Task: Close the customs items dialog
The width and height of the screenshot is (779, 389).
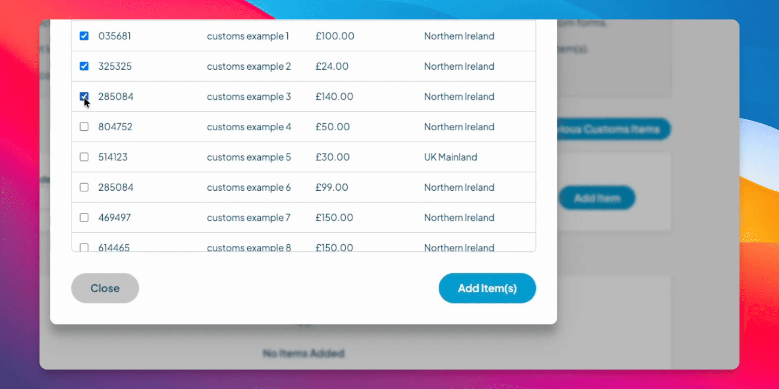Action: coord(105,288)
